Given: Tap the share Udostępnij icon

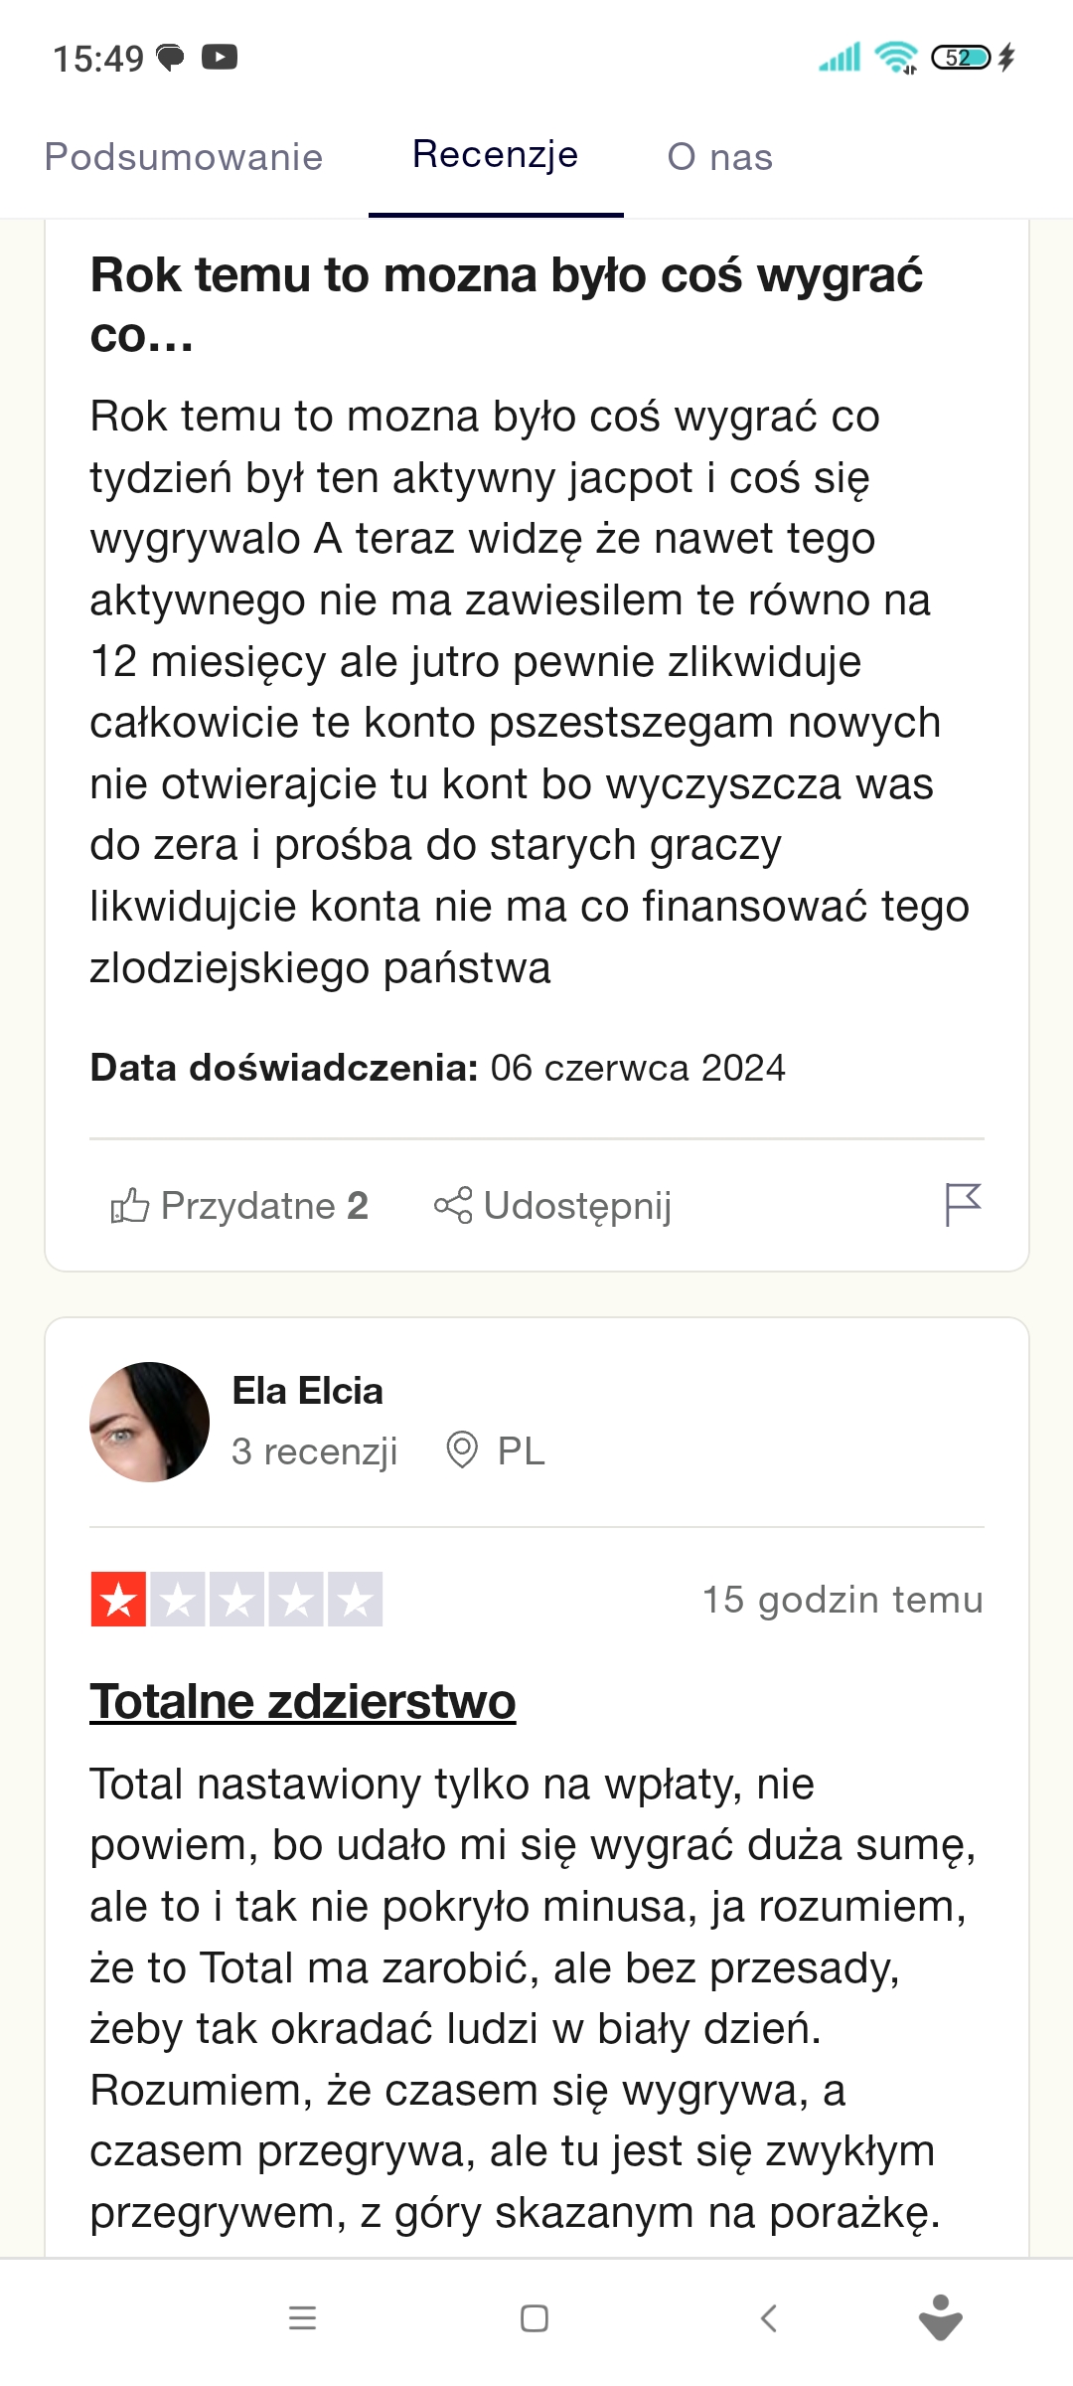Looking at the screenshot, I should pos(453,1206).
